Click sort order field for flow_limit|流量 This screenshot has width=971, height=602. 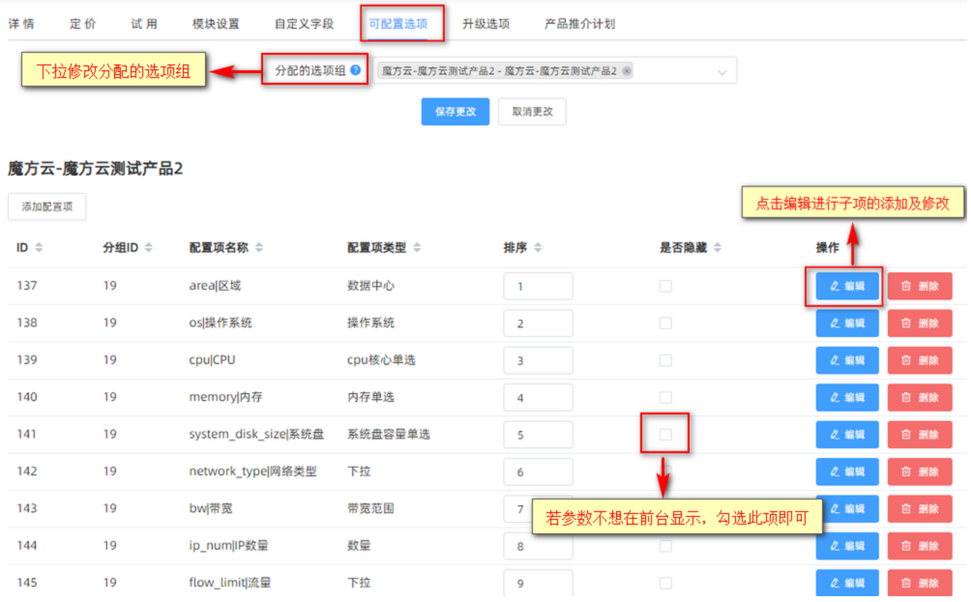pyautogui.click(x=538, y=583)
